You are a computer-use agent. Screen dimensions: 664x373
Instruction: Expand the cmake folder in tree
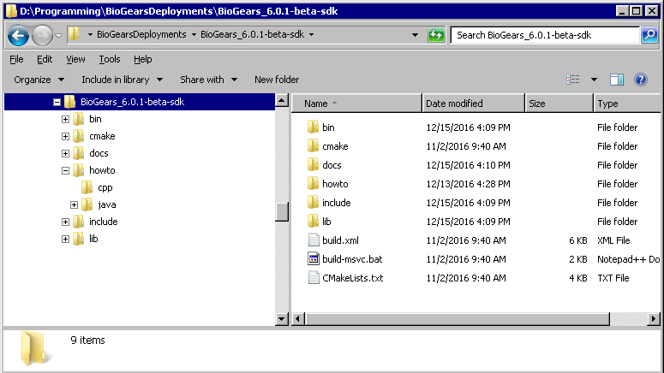(x=65, y=136)
